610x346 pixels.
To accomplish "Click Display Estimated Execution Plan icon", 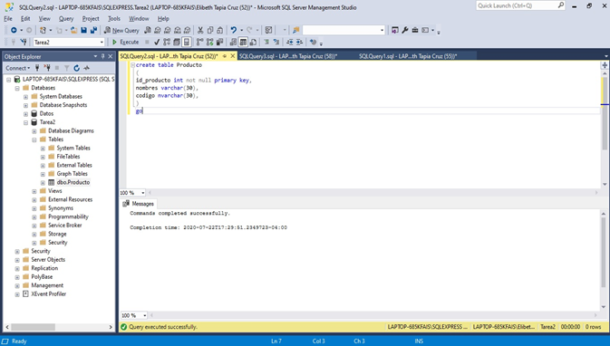I will 167,42.
